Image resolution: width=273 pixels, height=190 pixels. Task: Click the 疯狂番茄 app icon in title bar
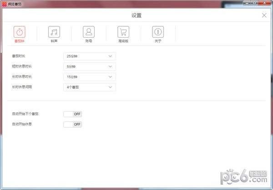click(x=4, y=4)
